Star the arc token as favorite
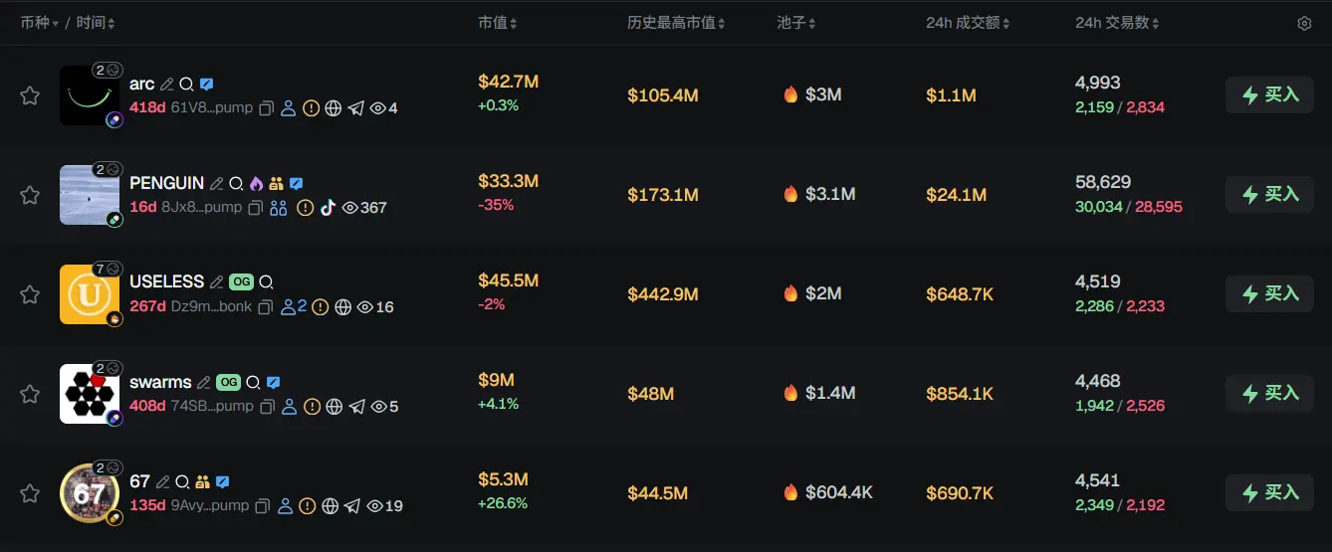Screen dimensions: 1332x552 tap(30, 95)
